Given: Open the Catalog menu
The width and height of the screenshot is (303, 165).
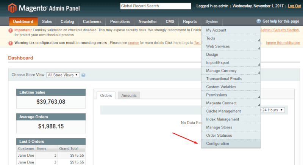Looking at the screenshot, I should coord(67,21).
